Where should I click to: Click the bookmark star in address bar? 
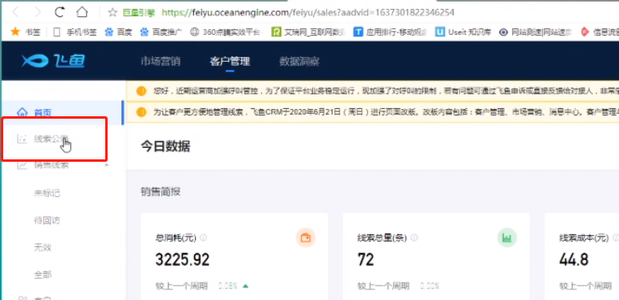113,12
